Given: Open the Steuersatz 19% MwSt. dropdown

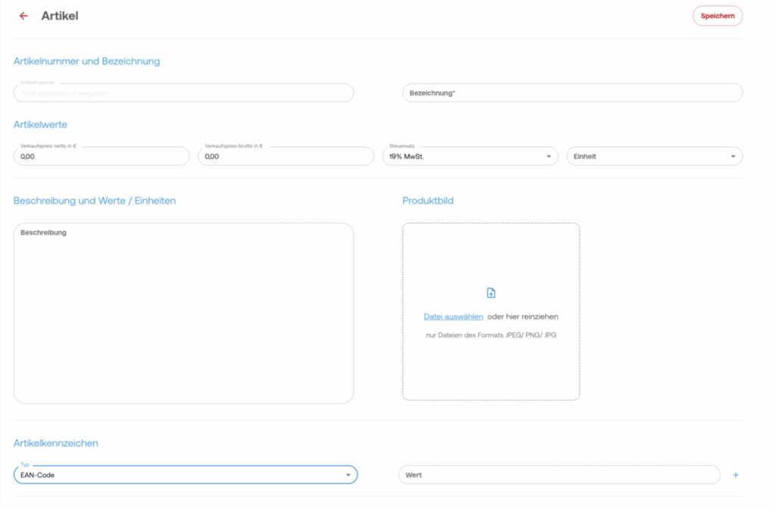Looking at the screenshot, I should 469,157.
